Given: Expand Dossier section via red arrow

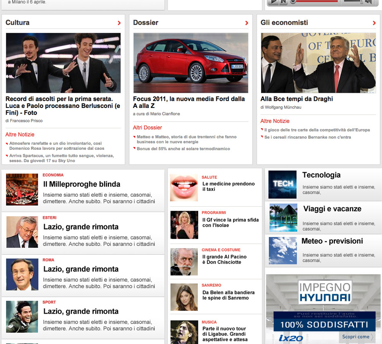Looking at the screenshot, I should point(246,23).
